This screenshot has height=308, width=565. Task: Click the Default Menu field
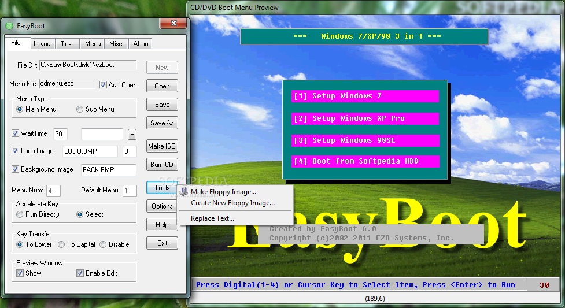pyautogui.click(x=130, y=191)
